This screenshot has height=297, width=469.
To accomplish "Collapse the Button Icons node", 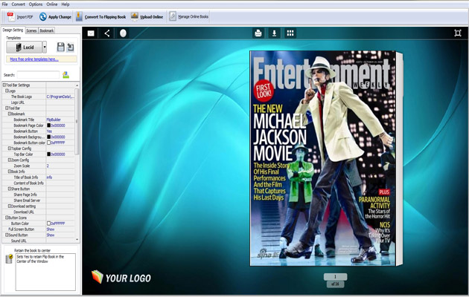I will click(x=7, y=218).
